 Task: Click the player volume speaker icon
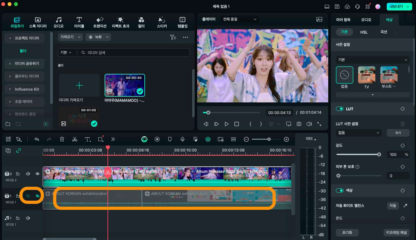[x=309, y=124]
